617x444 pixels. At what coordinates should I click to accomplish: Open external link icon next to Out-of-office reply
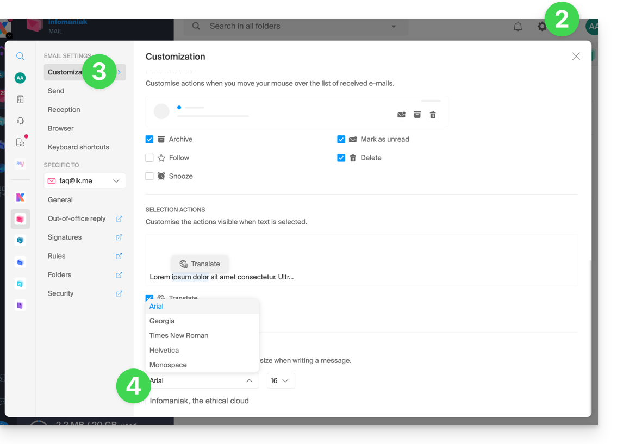tap(119, 218)
